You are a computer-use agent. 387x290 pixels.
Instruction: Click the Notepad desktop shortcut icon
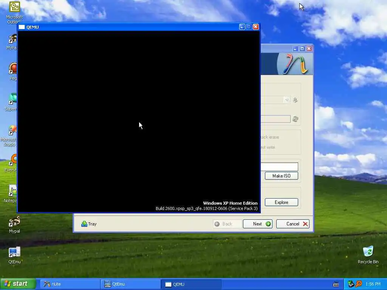pyautogui.click(x=12, y=191)
